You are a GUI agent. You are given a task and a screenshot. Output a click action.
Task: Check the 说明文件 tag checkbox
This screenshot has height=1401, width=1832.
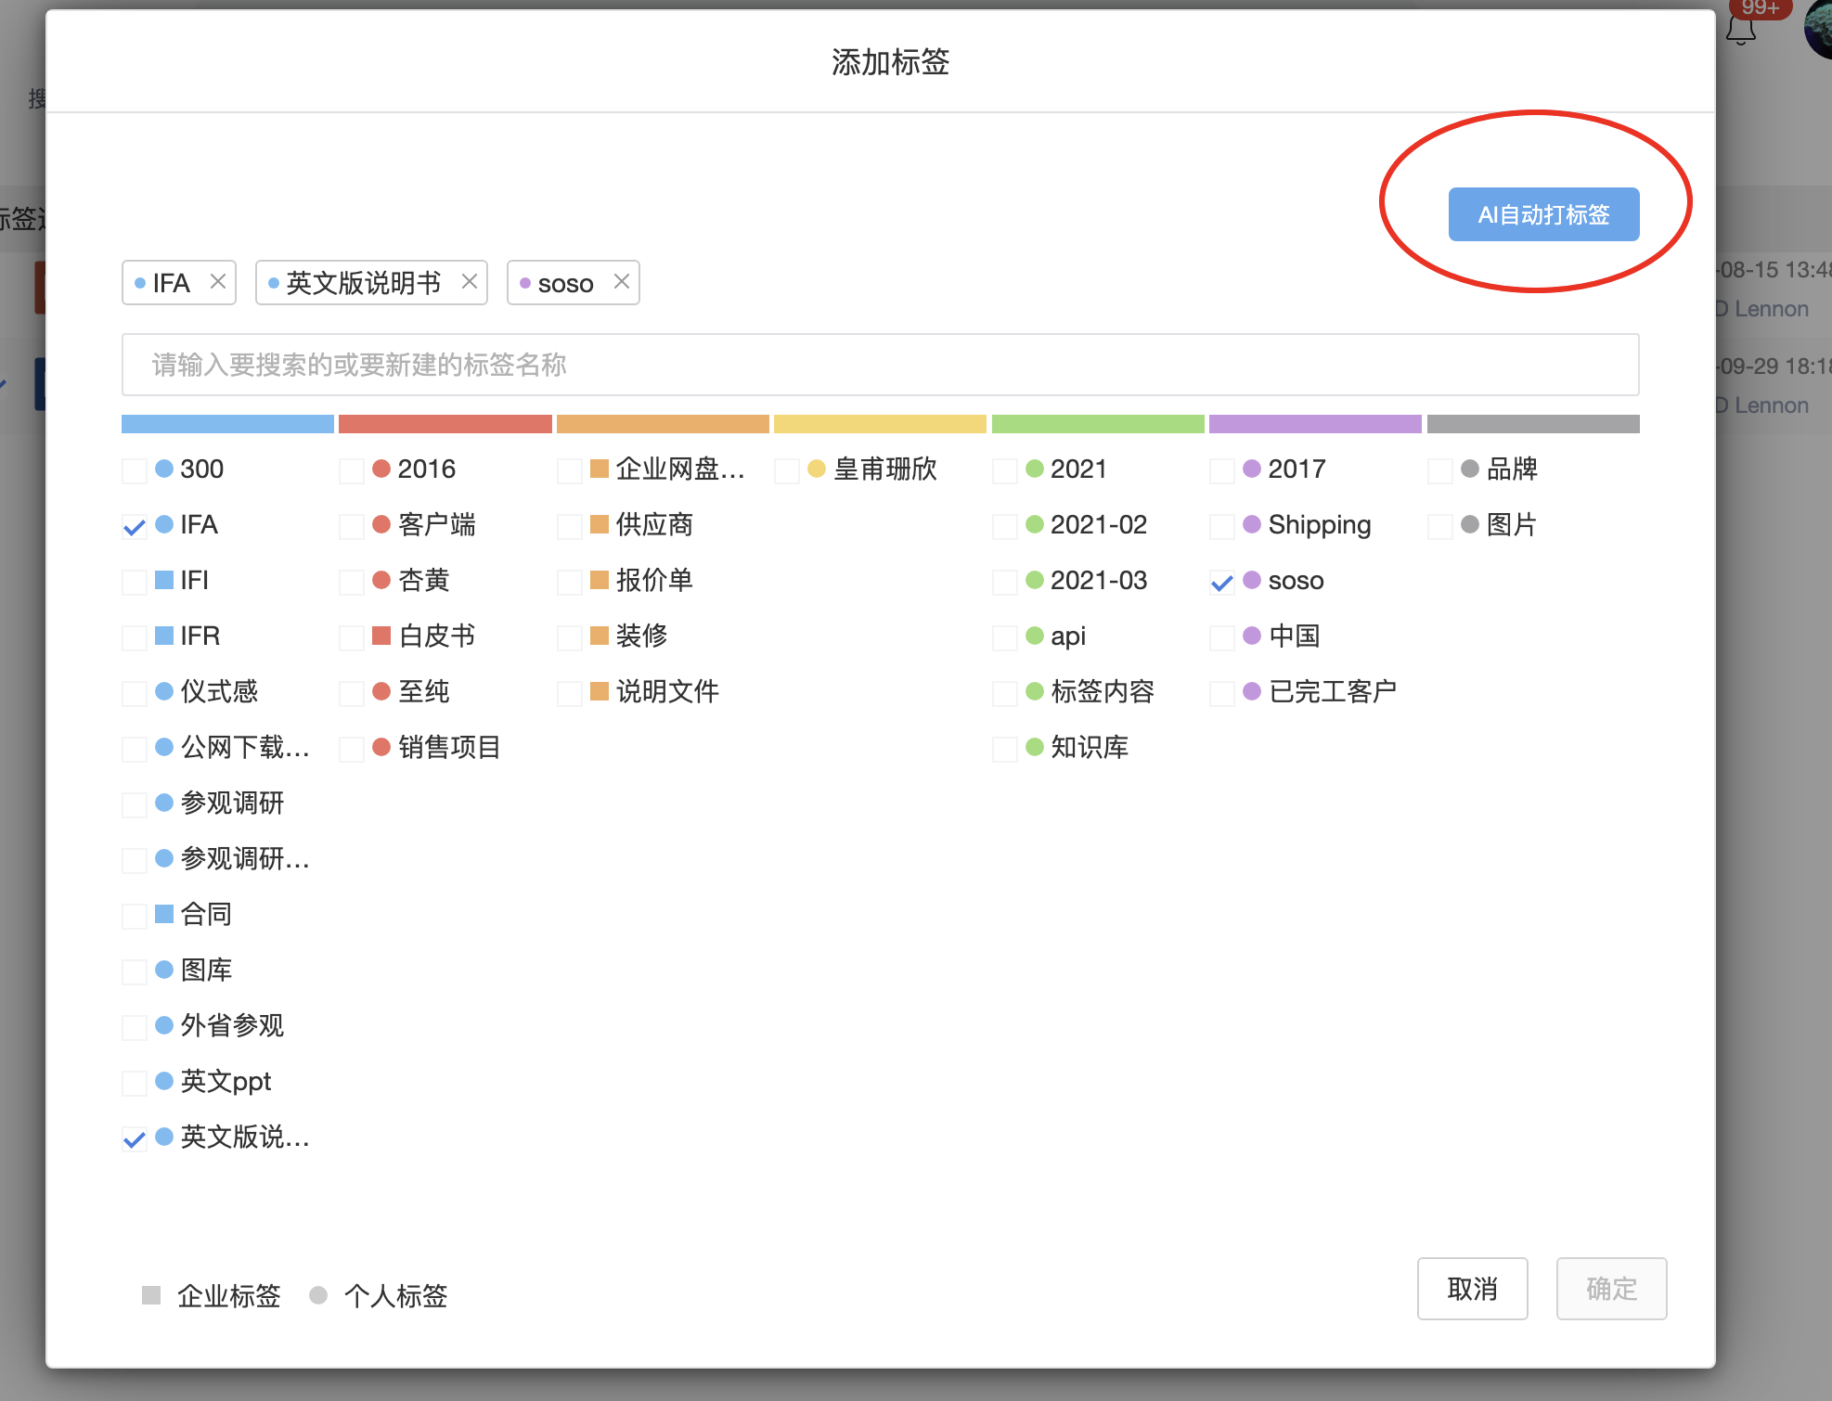point(570,693)
